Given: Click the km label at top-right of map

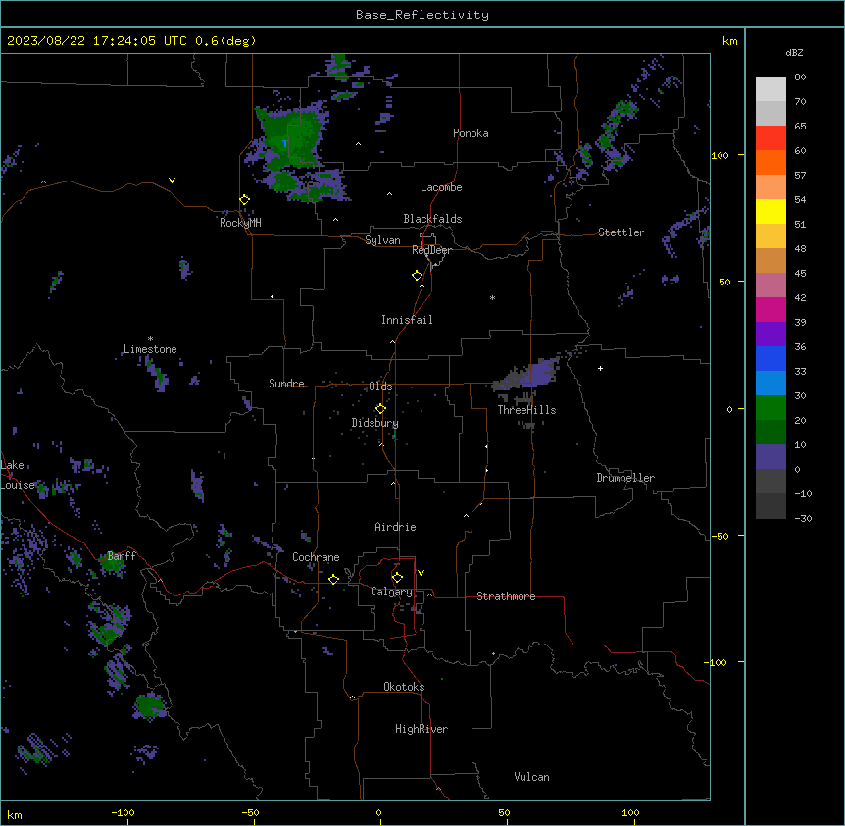Looking at the screenshot, I should 729,41.
